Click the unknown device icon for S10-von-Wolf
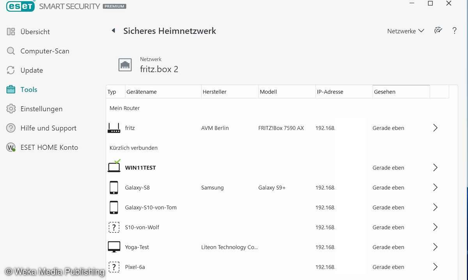Screen dimensions: 468x280 tap(114, 227)
